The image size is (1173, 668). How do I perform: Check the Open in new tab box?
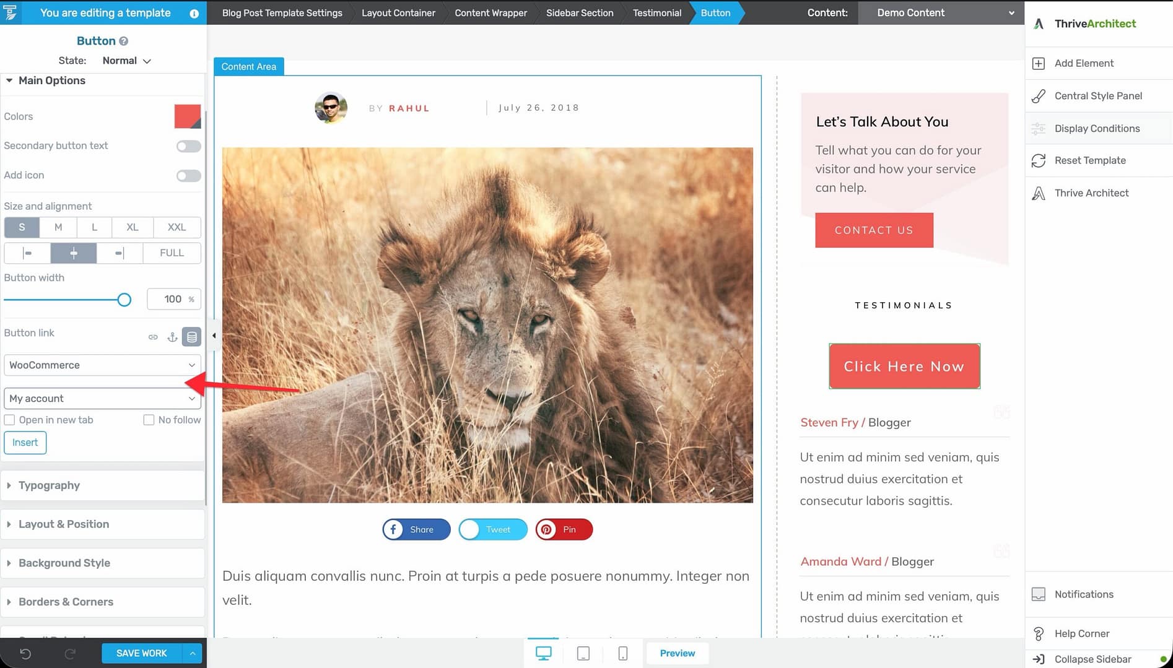(10, 420)
